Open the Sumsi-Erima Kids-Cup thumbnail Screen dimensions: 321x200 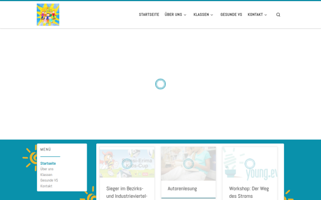tap(127, 164)
